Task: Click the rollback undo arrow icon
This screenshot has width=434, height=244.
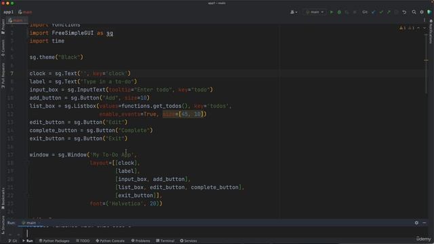Action: coord(404,12)
